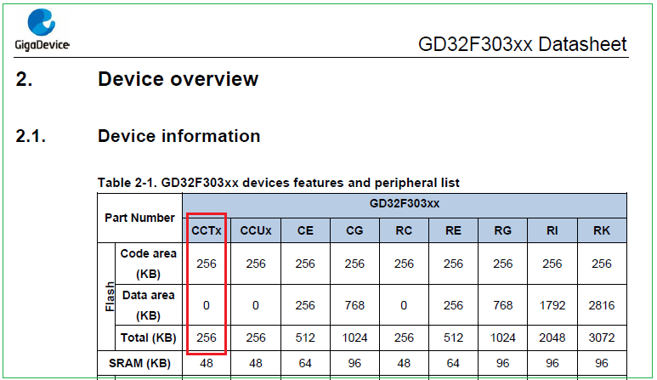Click Total value 1024 under CG

point(354,337)
